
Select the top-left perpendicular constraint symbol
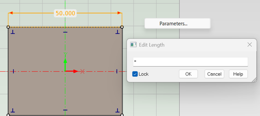pos(13,33)
